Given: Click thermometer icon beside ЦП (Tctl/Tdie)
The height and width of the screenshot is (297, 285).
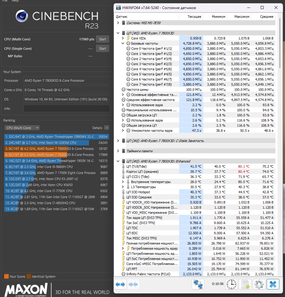Looking at the screenshot, I should point(123,166).
